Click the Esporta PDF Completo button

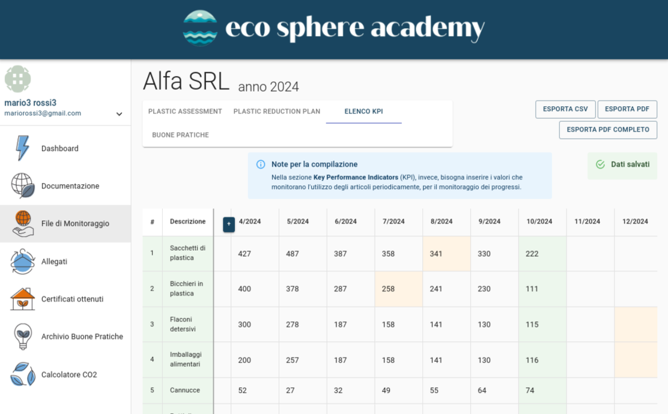[x=608, y=130]
